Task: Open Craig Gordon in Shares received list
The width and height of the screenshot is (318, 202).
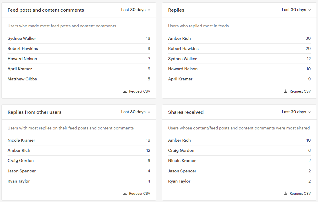Action: click(x=181, y=150)
